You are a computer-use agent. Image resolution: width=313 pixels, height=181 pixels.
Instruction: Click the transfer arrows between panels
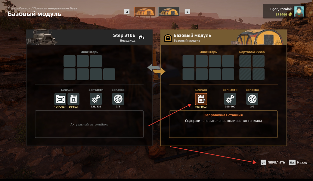point(156,69)
